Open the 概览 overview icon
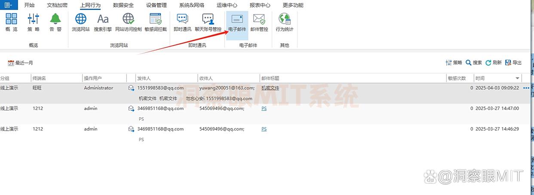The image size is (534, 195). [x=12, y=22]
